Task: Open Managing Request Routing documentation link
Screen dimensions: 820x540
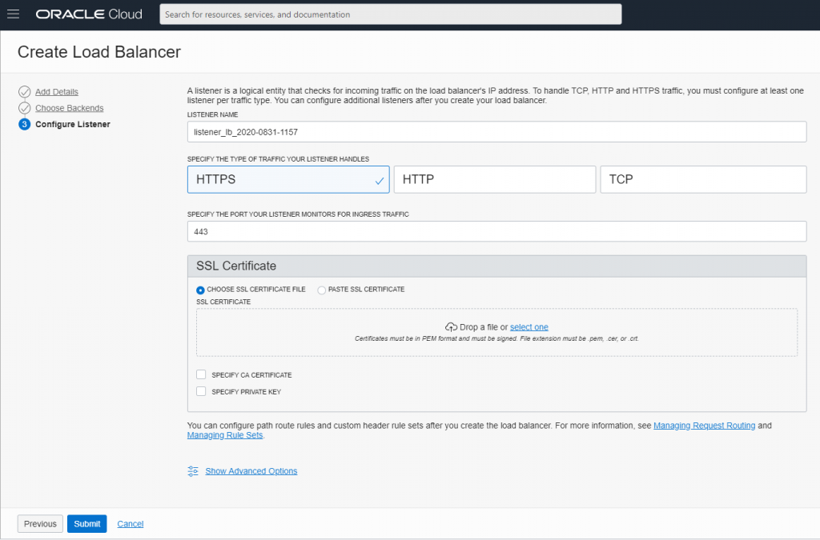Action: click(704, 426)
